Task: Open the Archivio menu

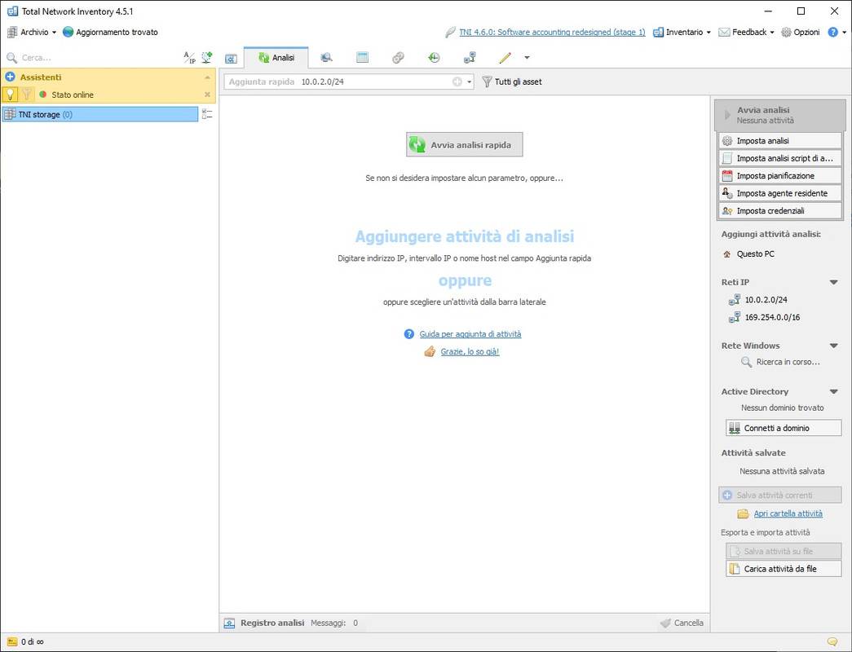Action: 32,32
